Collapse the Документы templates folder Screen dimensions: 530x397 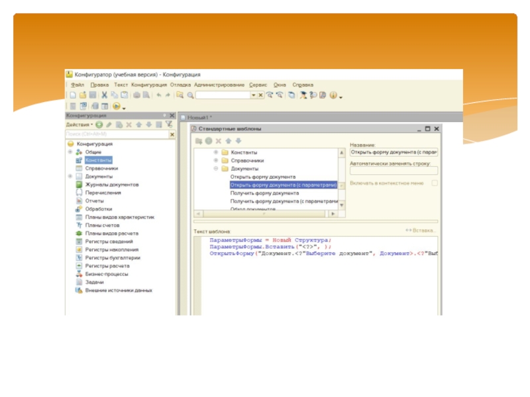215,169
